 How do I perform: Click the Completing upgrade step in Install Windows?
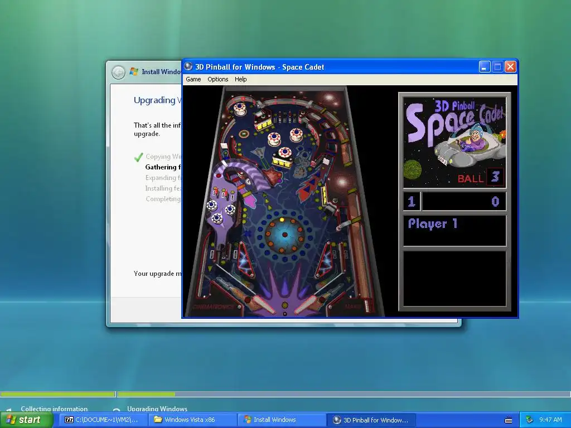tap(163, 199)
